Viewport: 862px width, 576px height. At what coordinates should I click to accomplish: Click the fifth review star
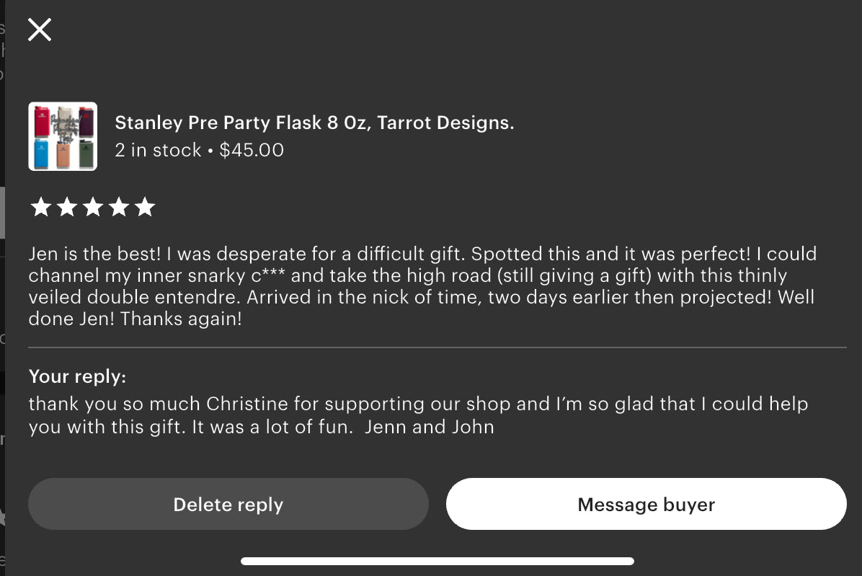coord(145,208)
